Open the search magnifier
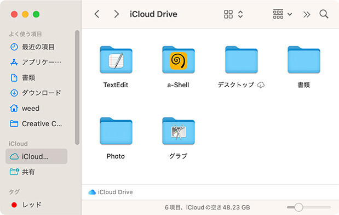 tap(324, 14)
